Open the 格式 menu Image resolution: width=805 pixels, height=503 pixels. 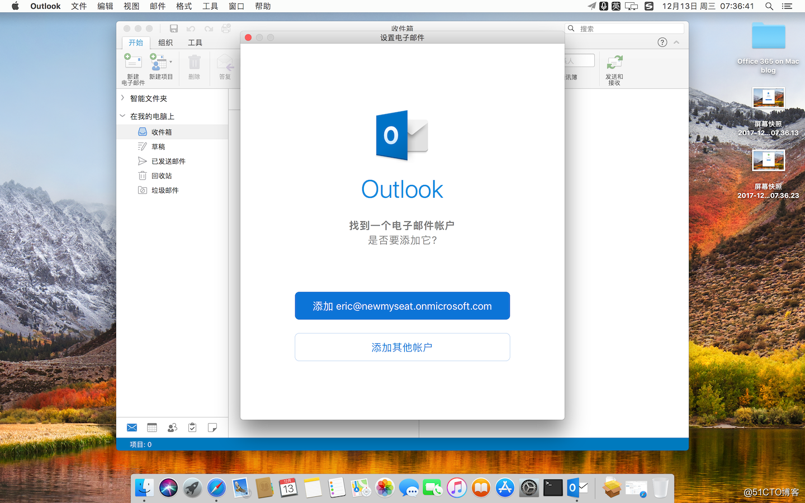184,6
